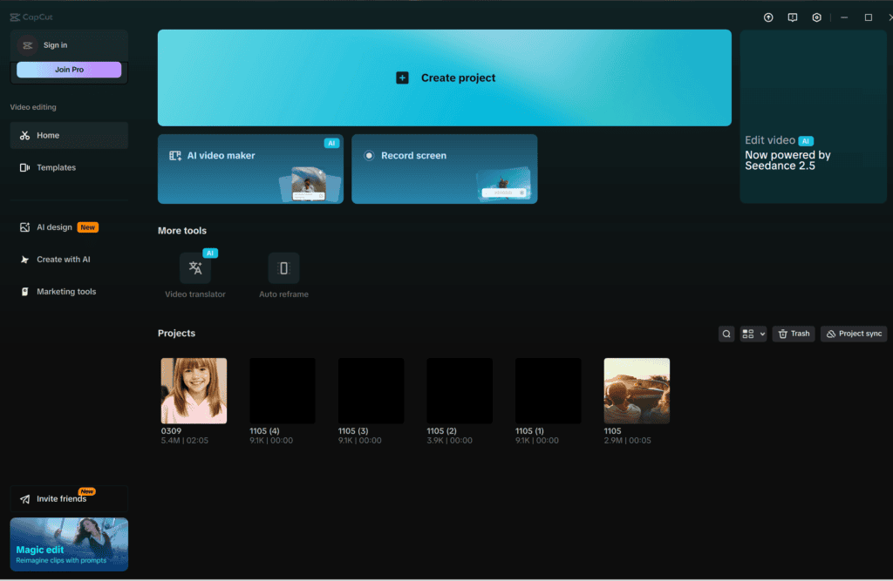Click the search projects icon
This screenshot has height=581, width=893.
tap(726, 334)
